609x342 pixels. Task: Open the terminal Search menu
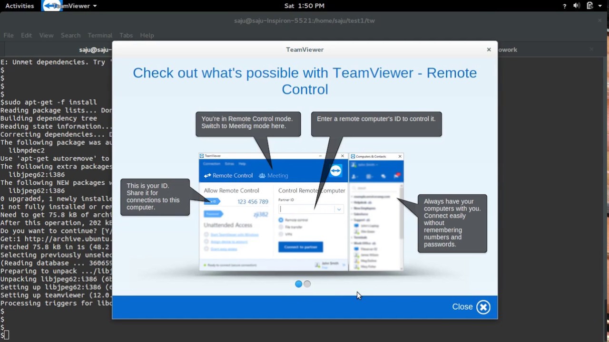pyautogui.click(x=70, y=35)
